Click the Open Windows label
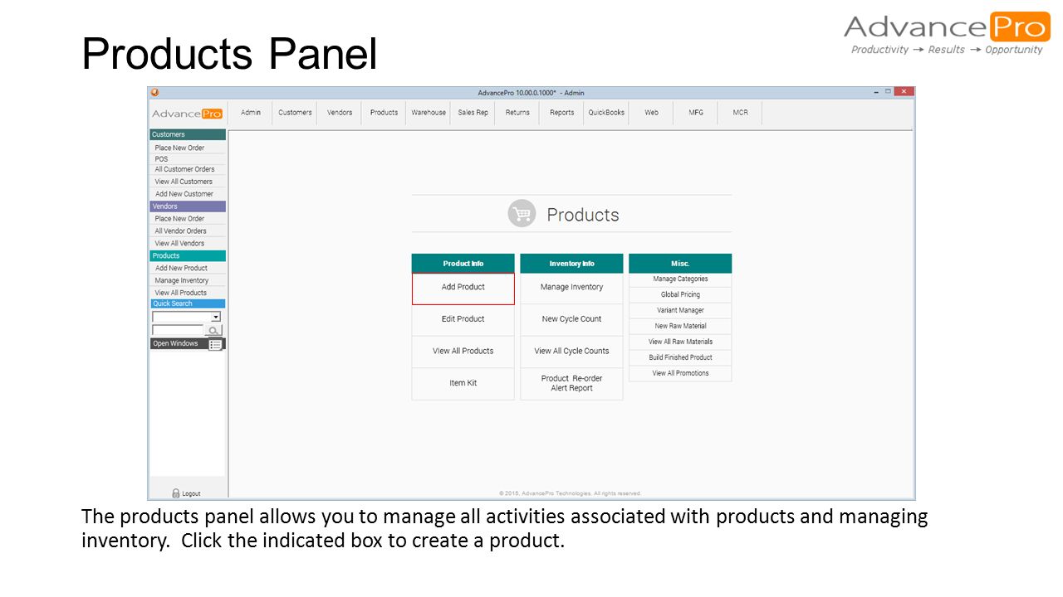1063x597 pixels. tap(176, 344)
